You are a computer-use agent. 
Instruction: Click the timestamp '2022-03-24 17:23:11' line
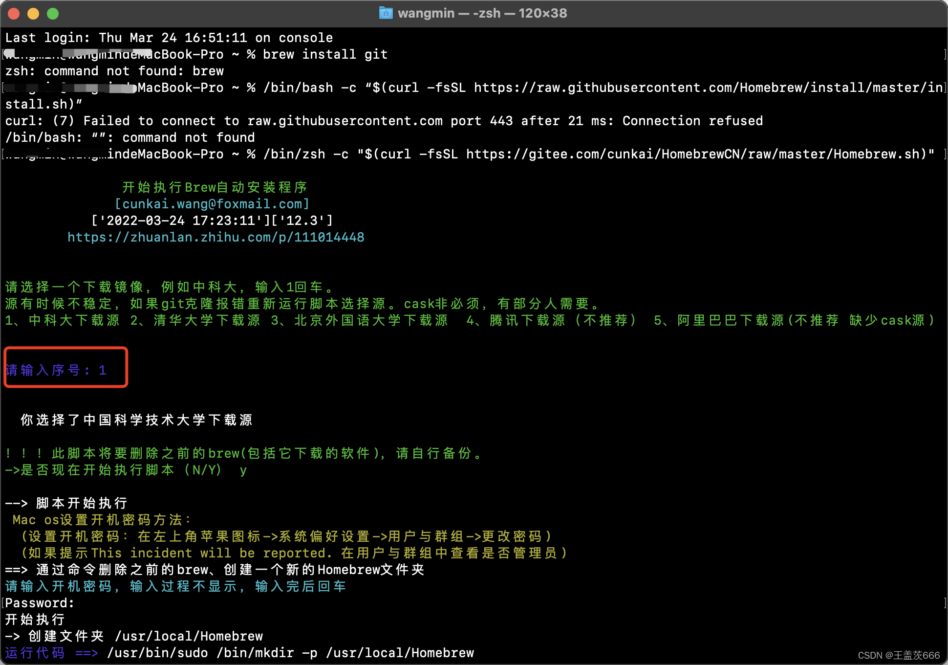click(x=212, y=221)
